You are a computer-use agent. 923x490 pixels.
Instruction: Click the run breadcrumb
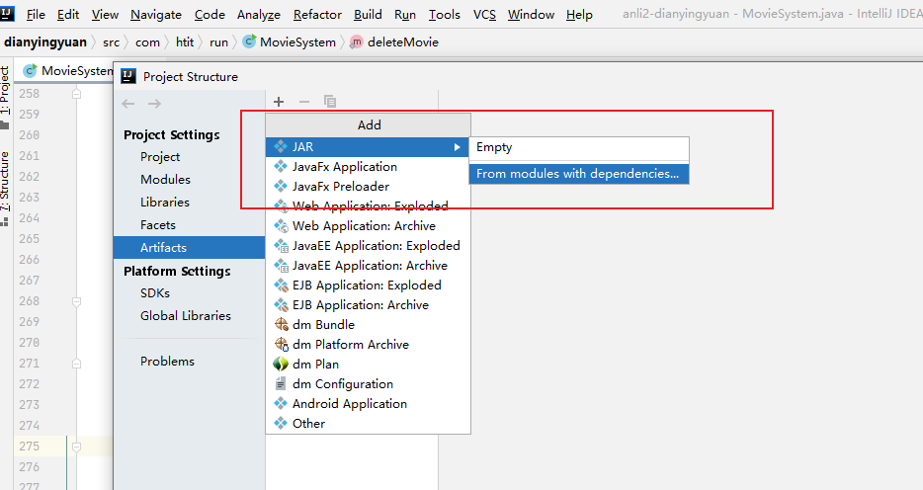(218, 42)
